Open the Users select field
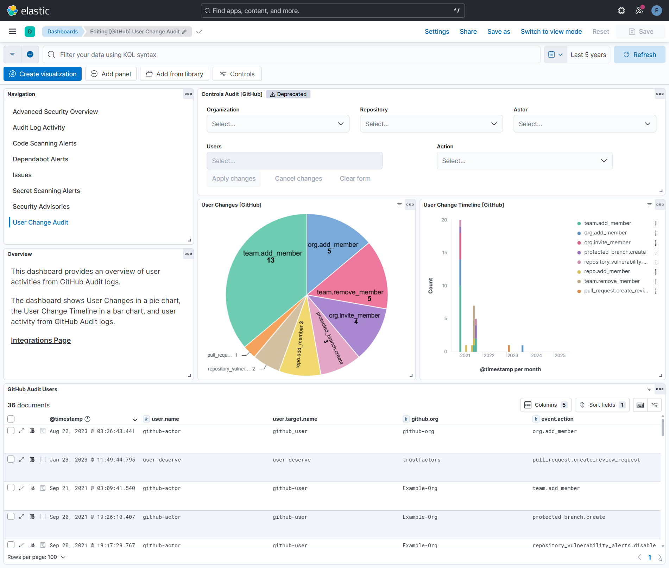Screen dimensions: 669x568 pos(295,161)
